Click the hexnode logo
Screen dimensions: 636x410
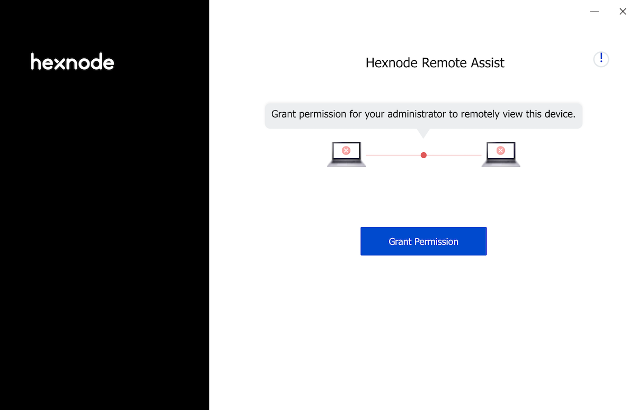click(x=73, y=62)
